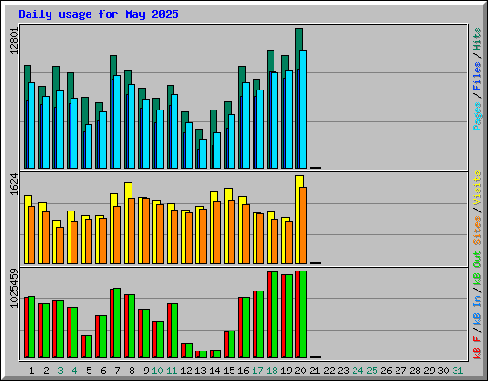
Task: Click the cyan pages bar for day 13
Action: coord(203,153)
